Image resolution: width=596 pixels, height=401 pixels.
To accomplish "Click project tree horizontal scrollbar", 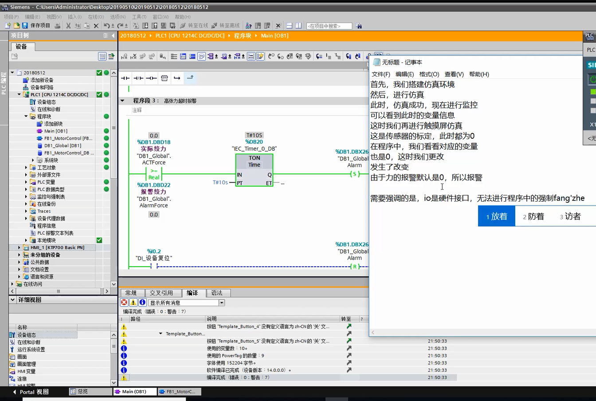I will pos(58,291).
